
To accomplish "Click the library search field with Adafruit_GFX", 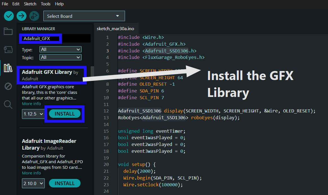I will 56,39.
